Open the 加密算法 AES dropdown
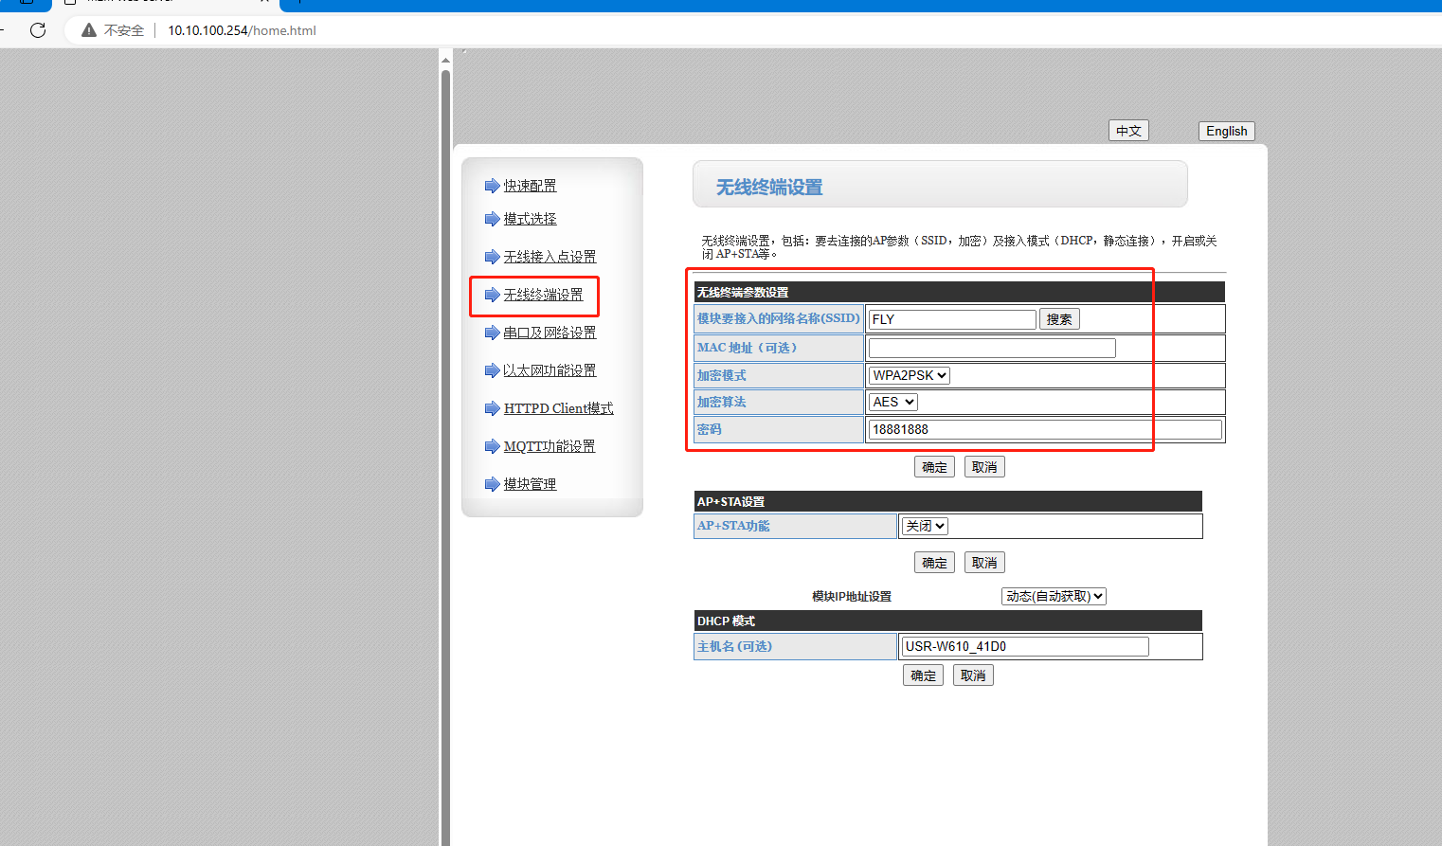This screenshot has width=1442, height=846. tap(893, 402)
